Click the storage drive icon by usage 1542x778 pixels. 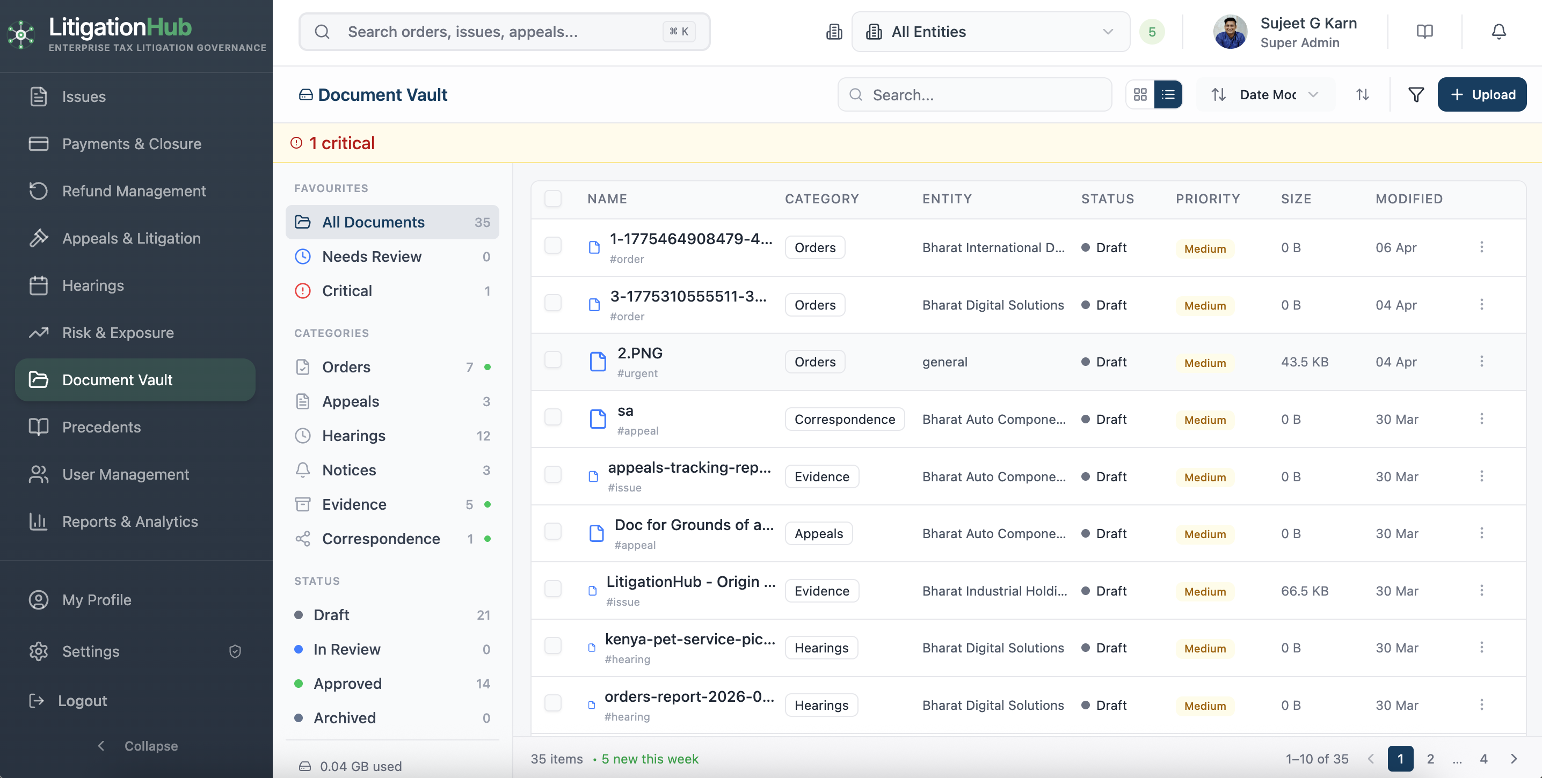tap(306, 766)
